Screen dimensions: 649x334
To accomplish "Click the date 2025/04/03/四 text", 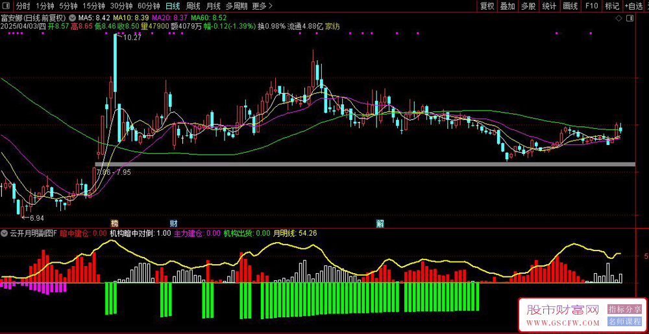I will [23, 26].
